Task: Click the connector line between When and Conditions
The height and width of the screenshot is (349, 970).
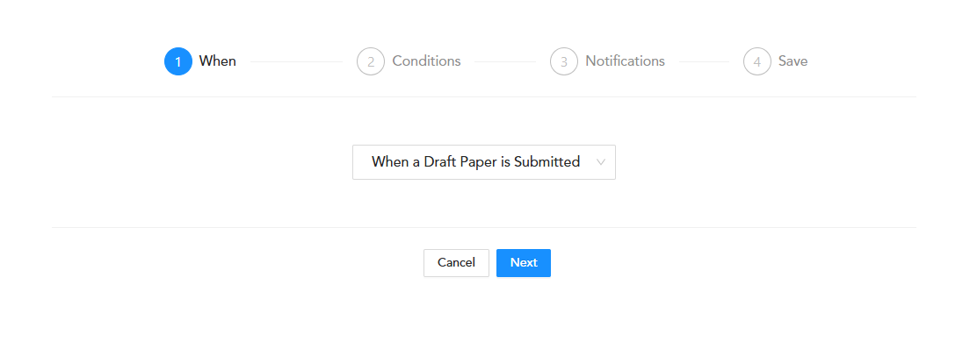Action: (x=296, y=61)
